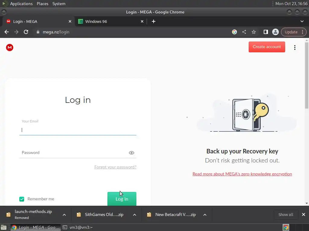The width and height of the screenshot is (309, 231).
Task: Open a new browser tab
Action: pyautogui.click(x=154, y=21)
